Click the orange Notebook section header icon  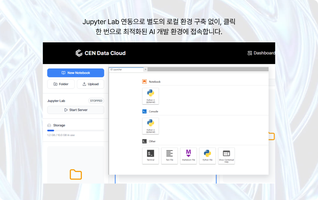(x=144, y=81)
